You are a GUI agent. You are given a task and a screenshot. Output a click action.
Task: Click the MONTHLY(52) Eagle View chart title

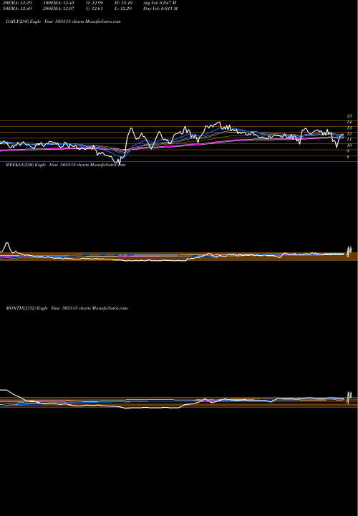(x=67, y=308)
